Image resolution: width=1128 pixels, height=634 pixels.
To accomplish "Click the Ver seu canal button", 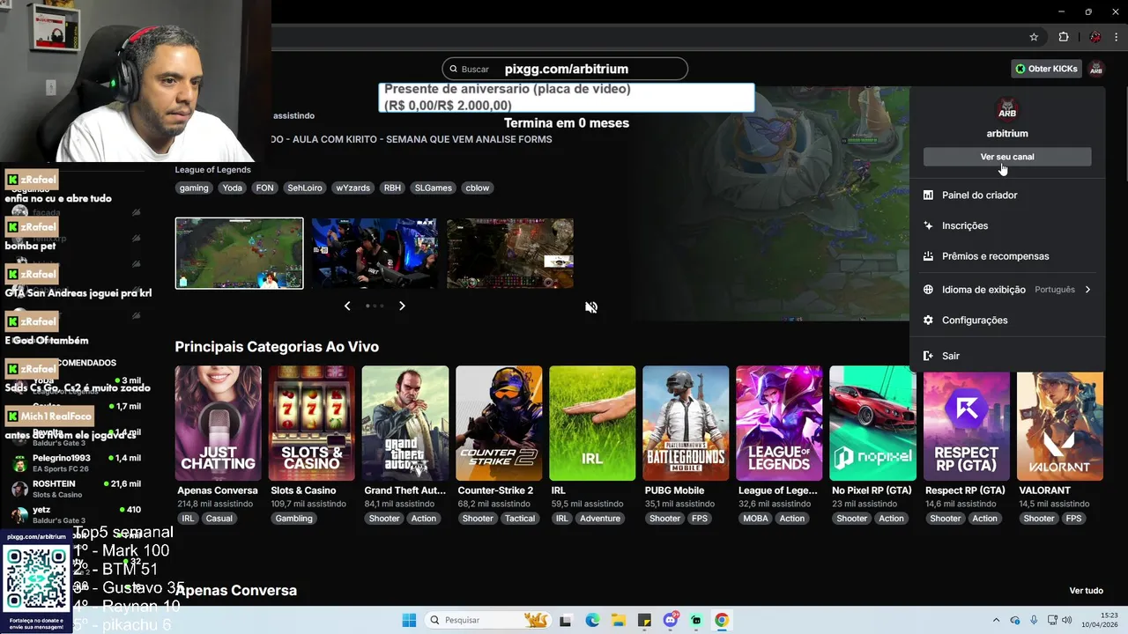I will (1007, 157).
